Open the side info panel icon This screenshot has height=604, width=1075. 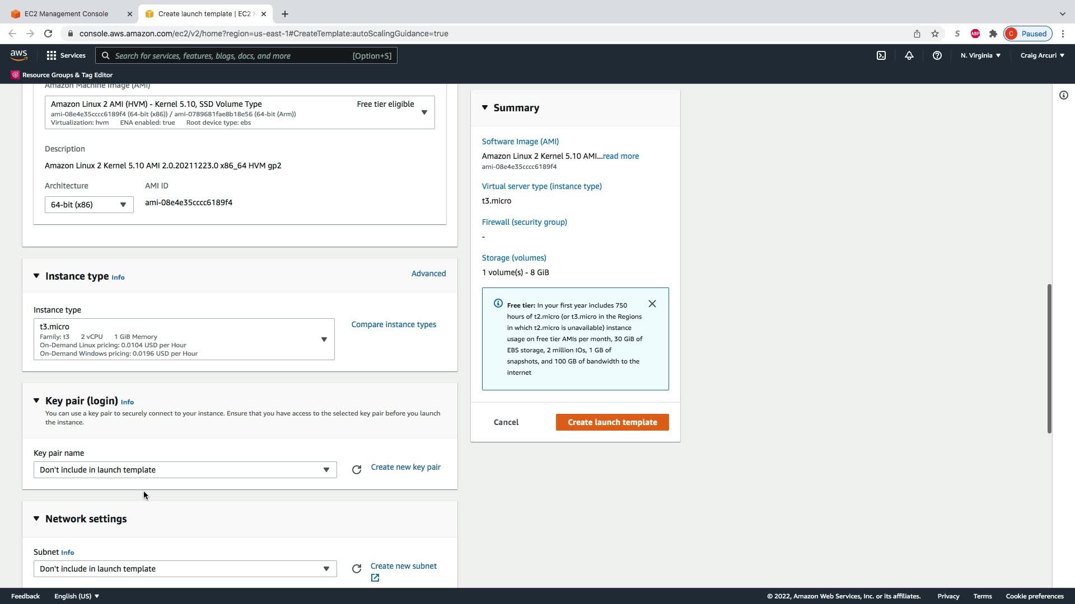tap(1064, 95)
